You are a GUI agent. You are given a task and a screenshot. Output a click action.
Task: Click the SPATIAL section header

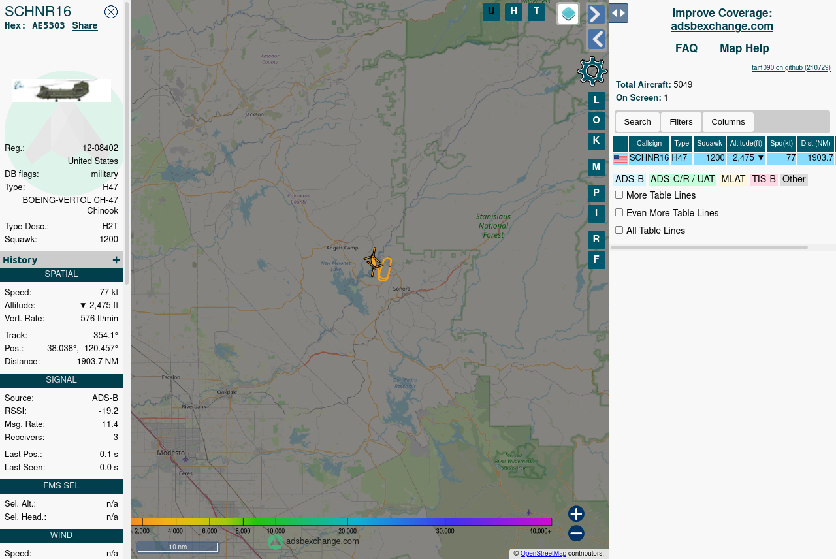(x=61, y=274)
